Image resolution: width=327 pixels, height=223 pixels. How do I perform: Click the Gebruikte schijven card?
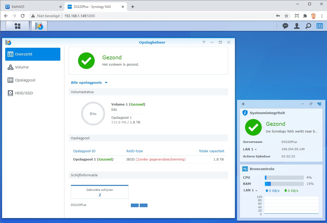coord(100,192)
